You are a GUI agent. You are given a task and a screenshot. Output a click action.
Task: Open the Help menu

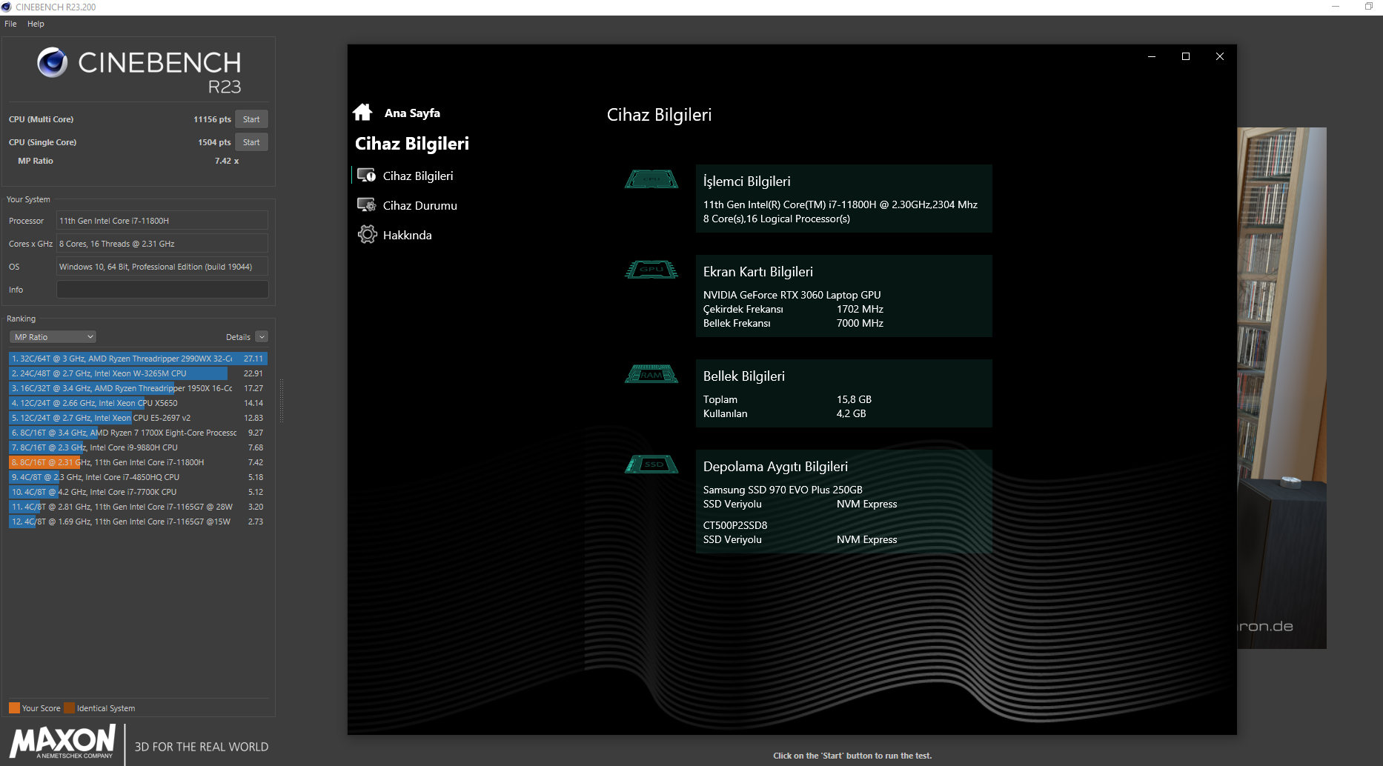tap(36, 24)
